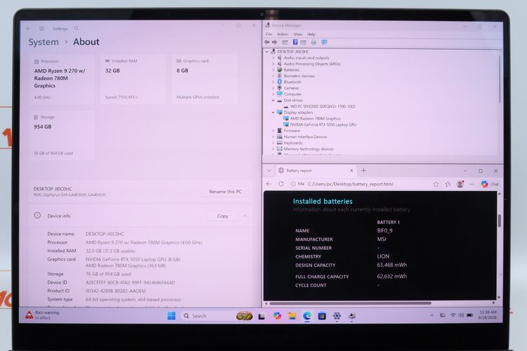This screenshot has height=351, width=527.
Task: Open the Copilot Chat button in Edge
Action: tap(489, 184)
